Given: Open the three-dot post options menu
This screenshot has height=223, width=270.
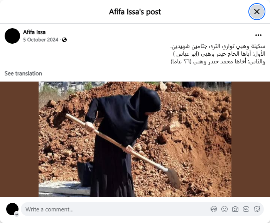Looking at the screenshot, I should click(x=258, y=35).
